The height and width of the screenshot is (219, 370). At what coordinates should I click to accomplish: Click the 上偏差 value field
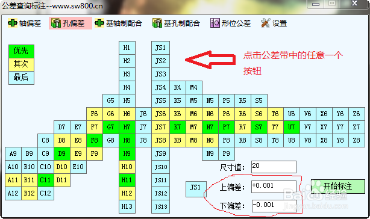(274, 187)
